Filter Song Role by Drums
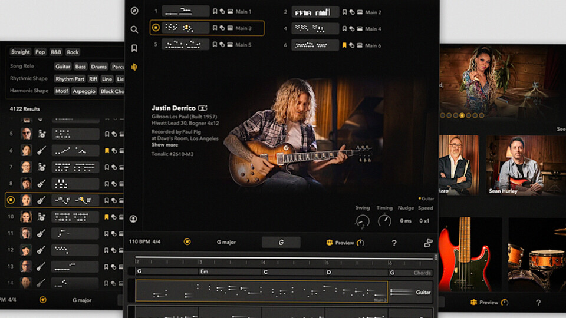566x318 pixels. (x=98, y=67)
